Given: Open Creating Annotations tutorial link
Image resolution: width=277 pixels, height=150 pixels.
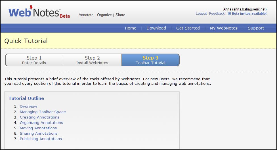Looking at the screenshot, I should point(39,117).
